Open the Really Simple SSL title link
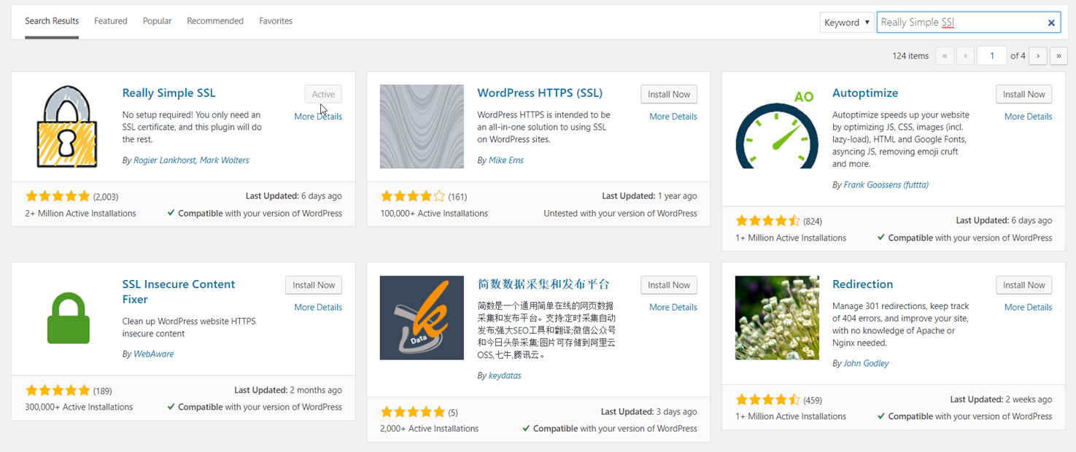The image size is (1076, 452). tap(169, 93)
